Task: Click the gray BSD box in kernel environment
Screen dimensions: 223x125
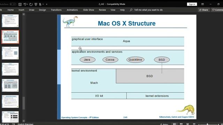Action: click(150, 76)
